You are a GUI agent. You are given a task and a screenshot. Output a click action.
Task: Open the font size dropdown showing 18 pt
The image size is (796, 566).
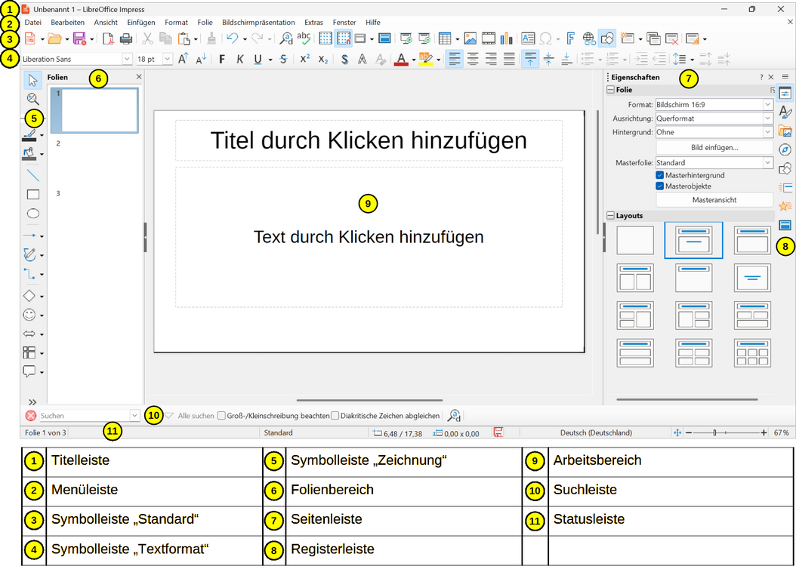click(x=167, y=58)
